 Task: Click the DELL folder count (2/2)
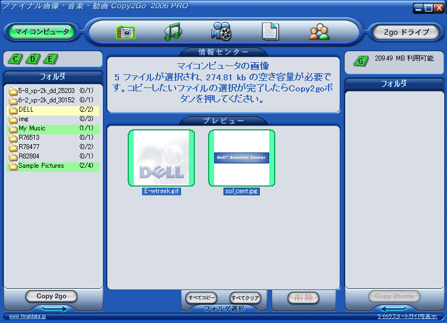86,110
